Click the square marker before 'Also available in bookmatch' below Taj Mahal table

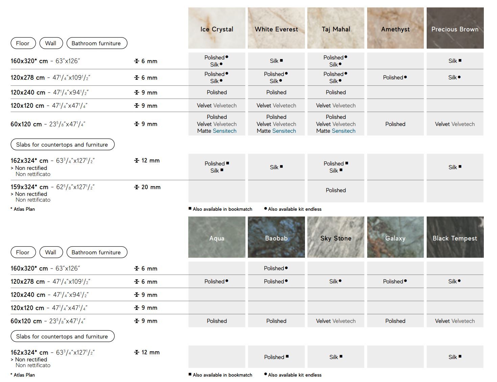[190, 209]
